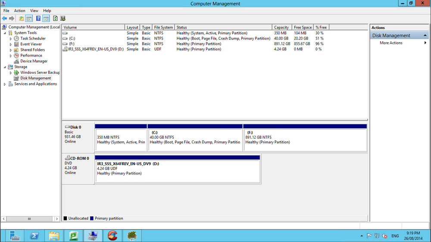Expand the Task Scheduler node

[11, 39]
